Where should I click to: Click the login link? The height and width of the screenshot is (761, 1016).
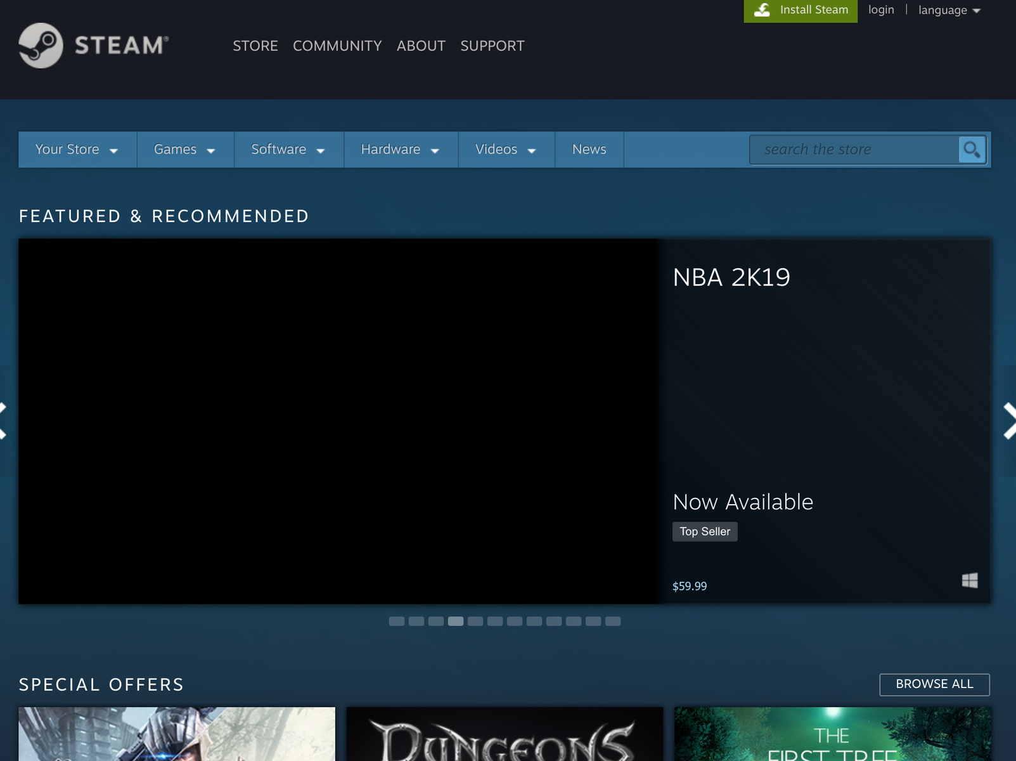881,10
